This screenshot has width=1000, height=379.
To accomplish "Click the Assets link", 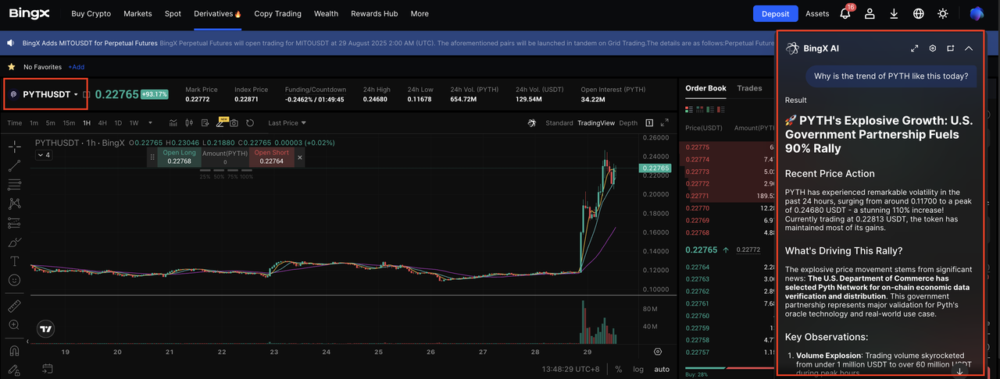I will pos(817,13).
